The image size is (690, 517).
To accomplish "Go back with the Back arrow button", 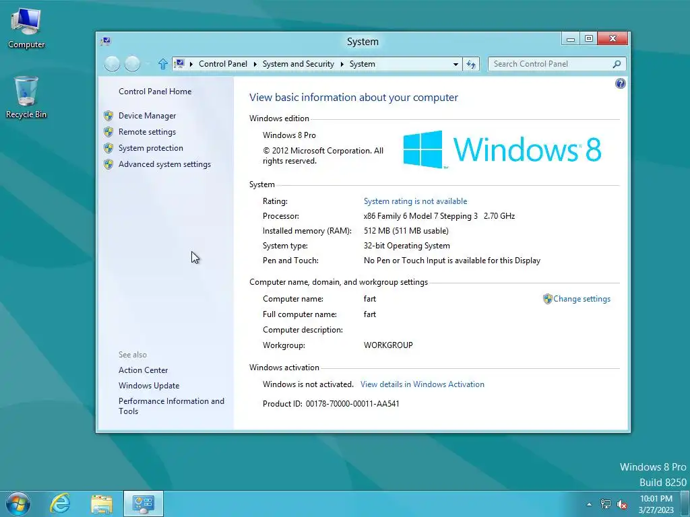I will pyautogui.click(x=112, y=64).
